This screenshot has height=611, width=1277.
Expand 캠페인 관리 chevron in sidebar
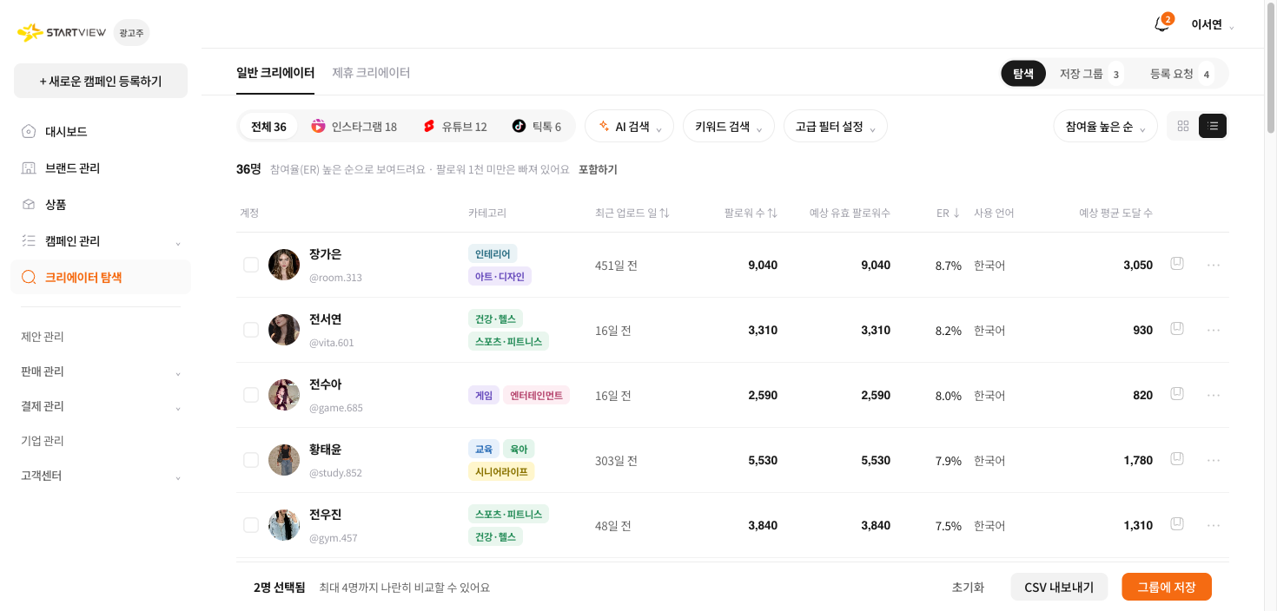coord(178,242)
